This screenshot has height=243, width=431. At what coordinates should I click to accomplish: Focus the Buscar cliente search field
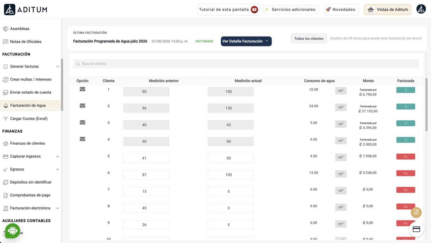[246, 64]
